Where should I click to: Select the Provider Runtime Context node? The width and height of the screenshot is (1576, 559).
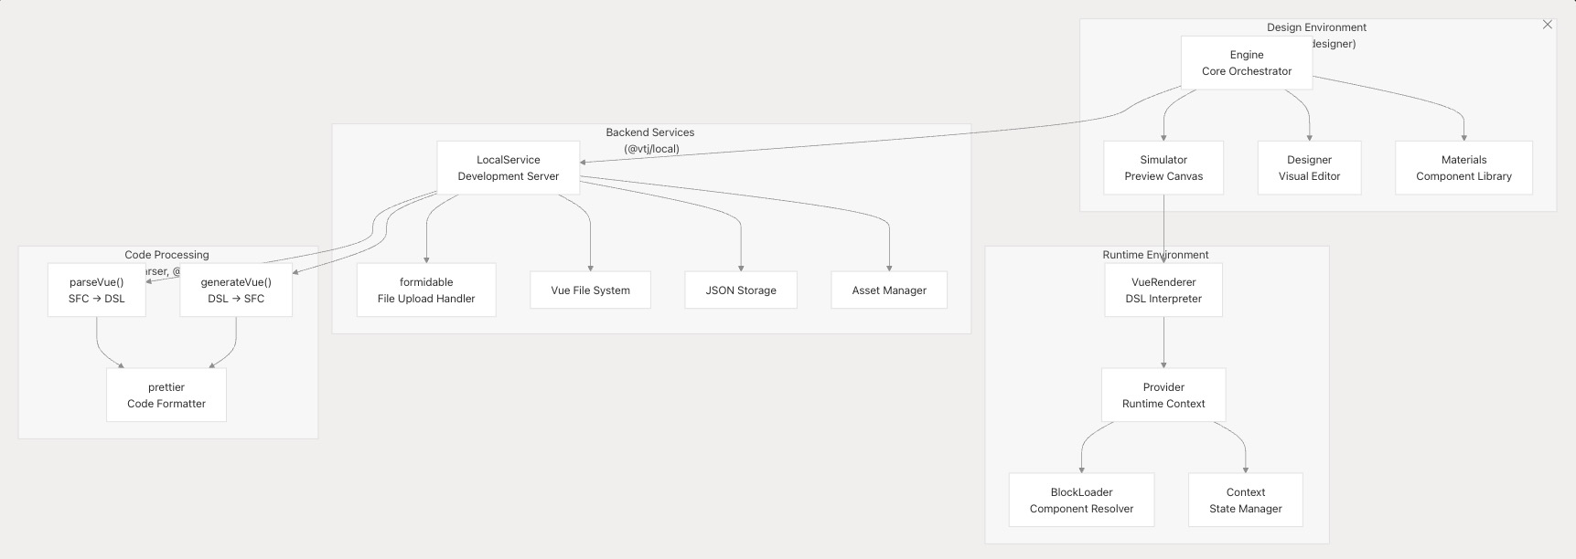(1163, 396)
